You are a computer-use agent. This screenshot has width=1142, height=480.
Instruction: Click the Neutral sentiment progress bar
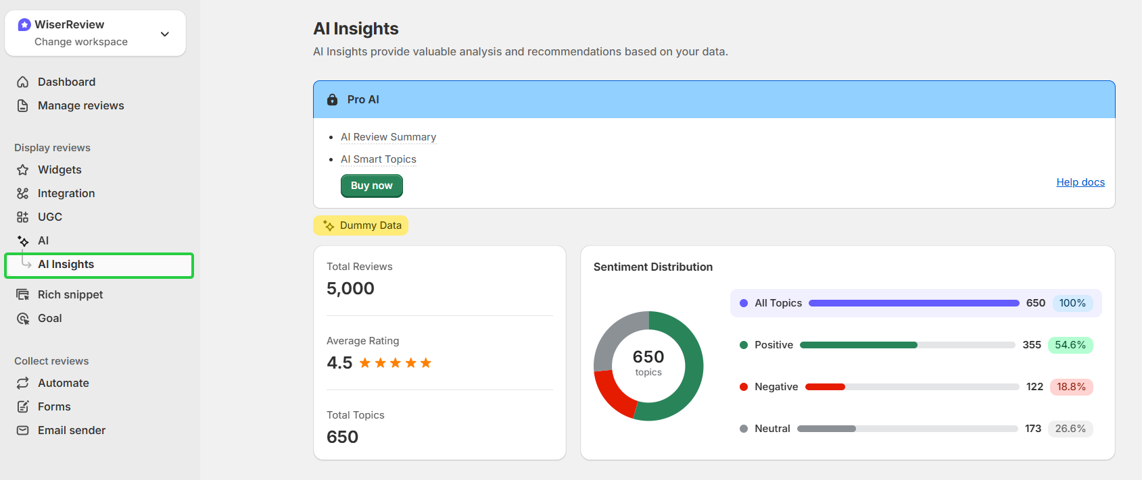coord(907,429)
